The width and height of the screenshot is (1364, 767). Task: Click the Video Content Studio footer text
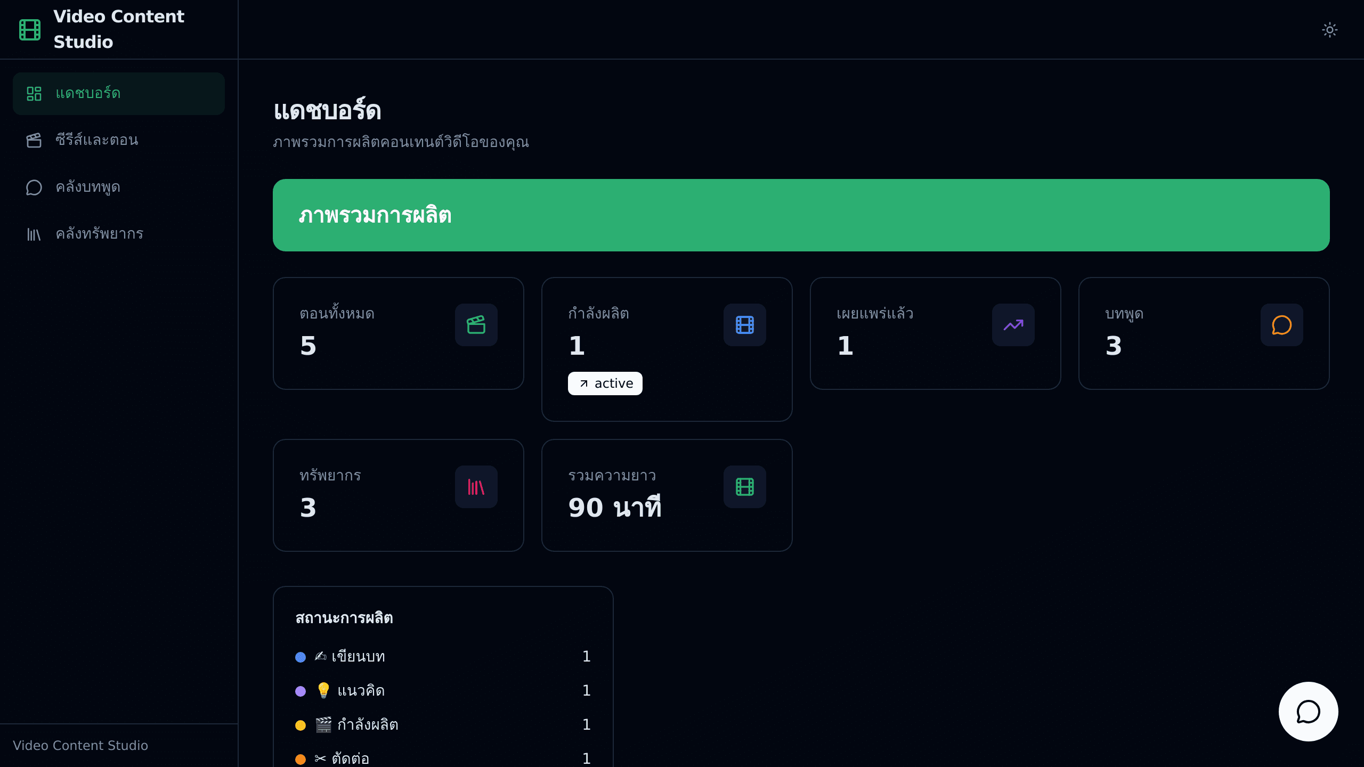click(x=80, y=746)
